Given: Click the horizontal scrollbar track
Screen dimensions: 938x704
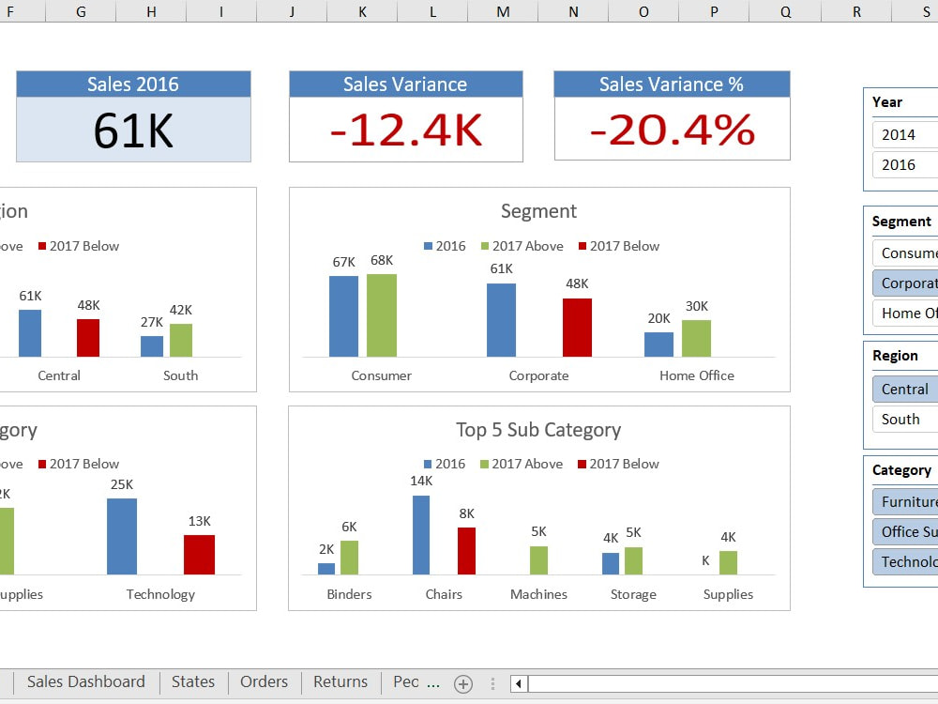Looking at the screenshot, I should [x=733, y=683].
